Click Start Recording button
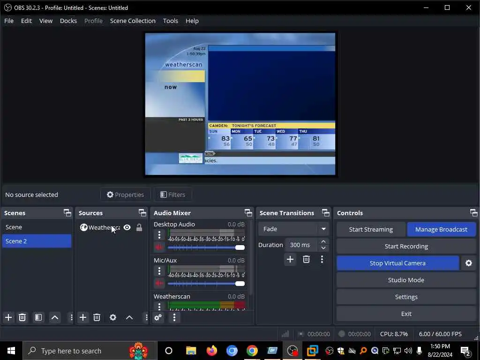The width and height of the screenshot is (480, 360). tap(406, 247)
